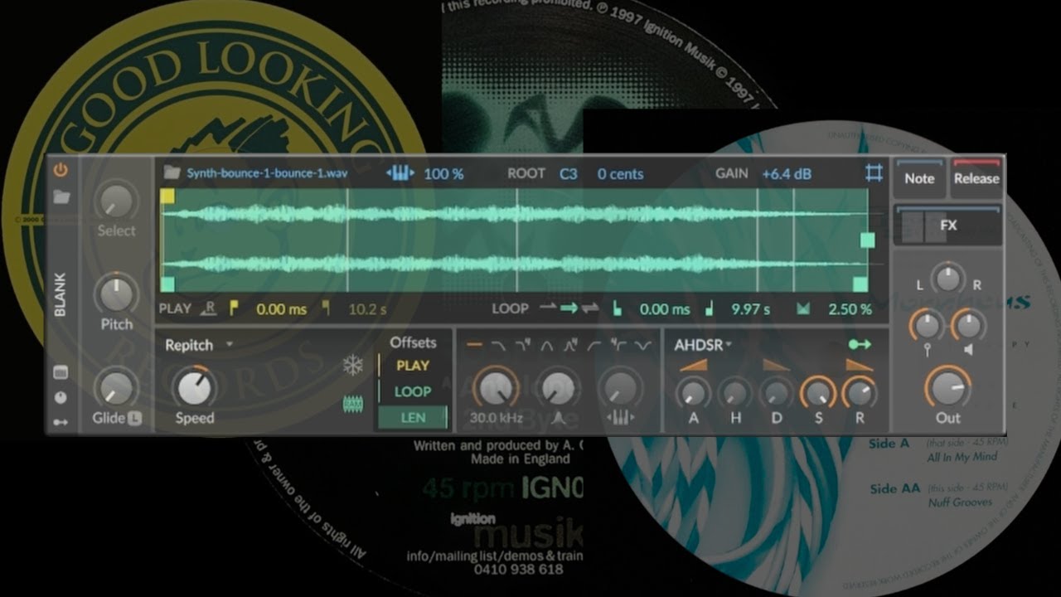The width and height of the screenshot is (1061, 597).
Task: Select the filter off flat-line icon
Action: [475, 345]
